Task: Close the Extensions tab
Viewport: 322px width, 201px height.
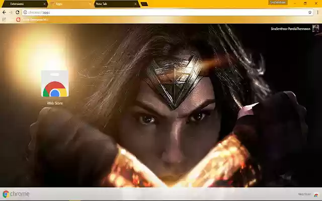Action: coord(44,4)
